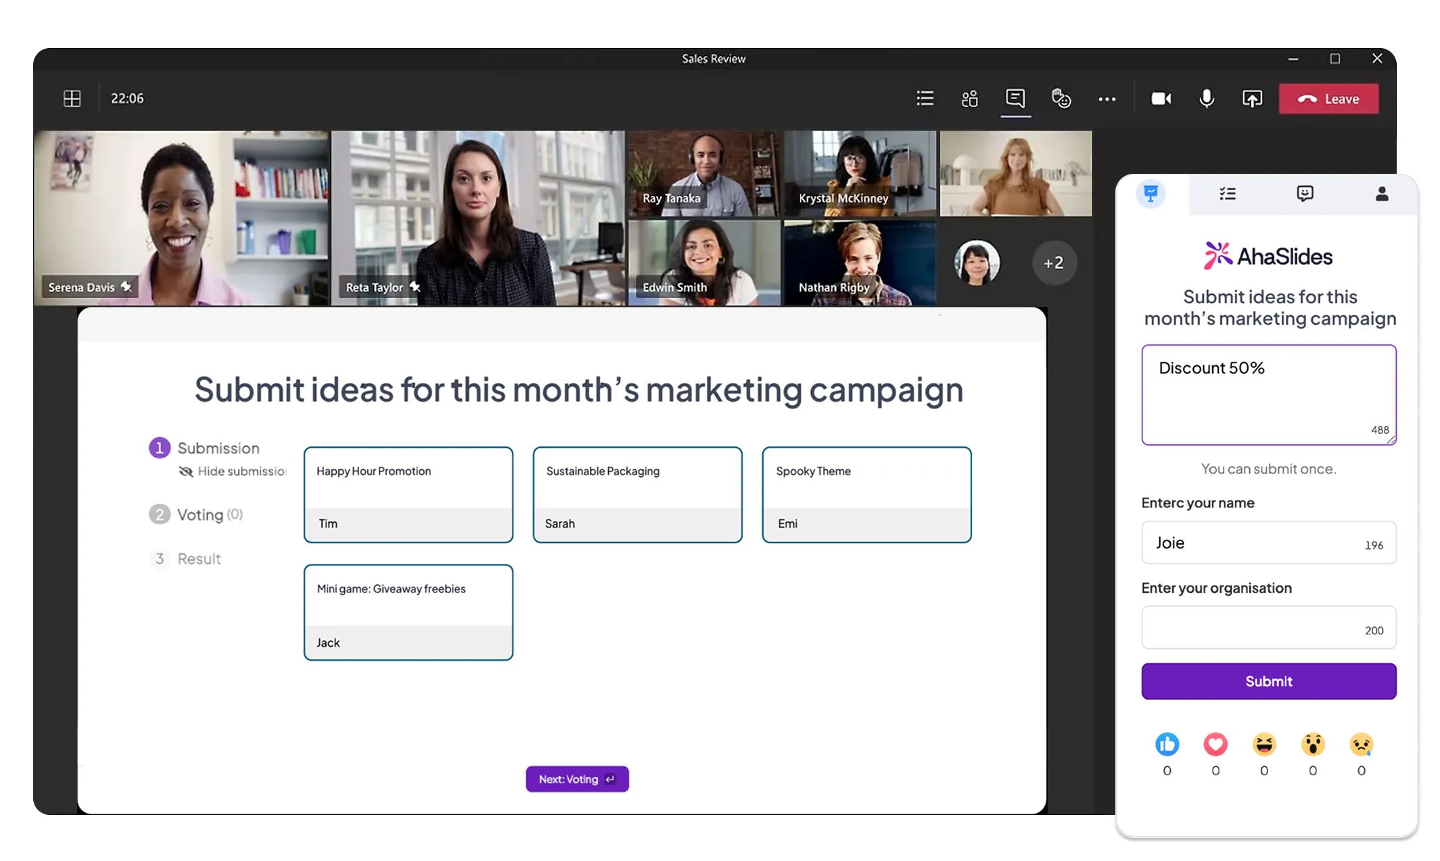The height and width of the screenshot is (861, 1440).
Task: Open the gallery view layout selector
Action: (71, 99)
